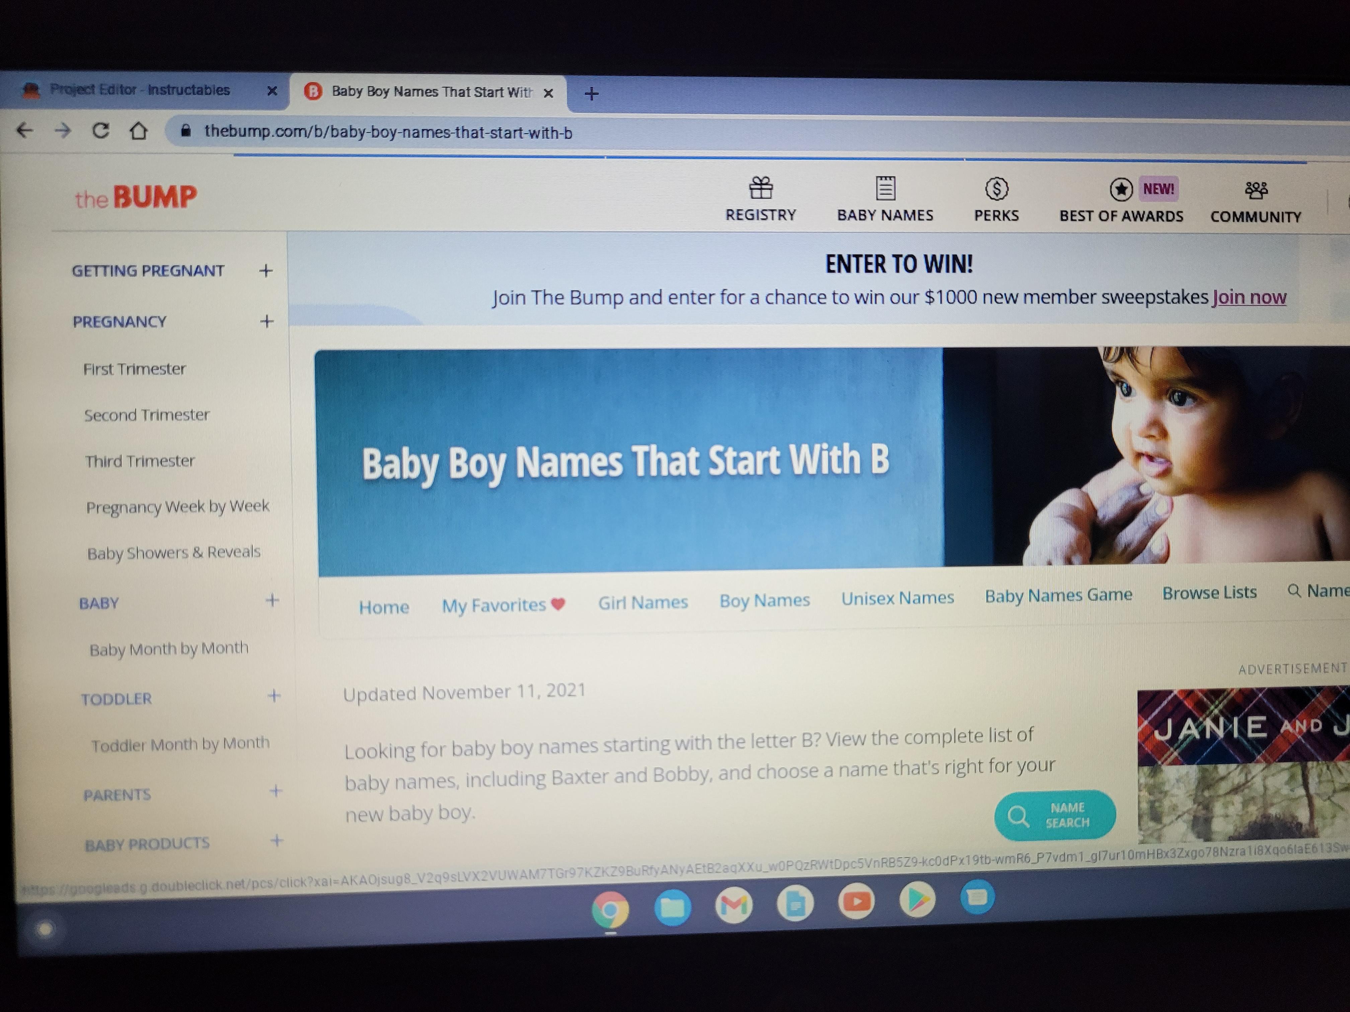Click the Registry gift icon
This screenshot has width=1350, height=1012.
pos(760,188)
